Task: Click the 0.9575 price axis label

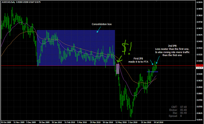Action: point(199,35)
